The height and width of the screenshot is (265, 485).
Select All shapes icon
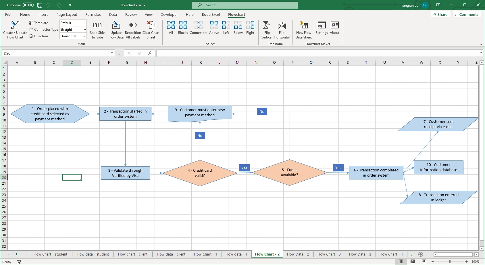click(x=171, y=25)
